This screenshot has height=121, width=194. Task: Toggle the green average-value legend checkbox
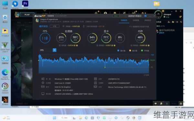pyautogui.click(x=142, y=50)
